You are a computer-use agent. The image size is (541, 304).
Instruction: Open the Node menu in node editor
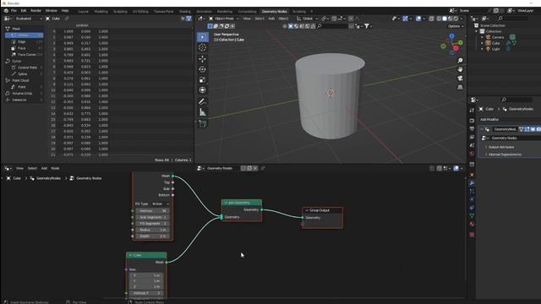pyautogui.click(x=55, y=168)
